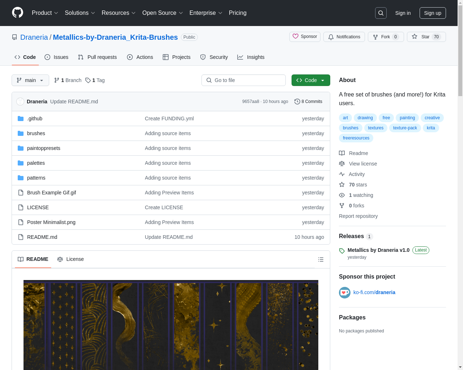Click the krita topic tag

pos(431,128)
